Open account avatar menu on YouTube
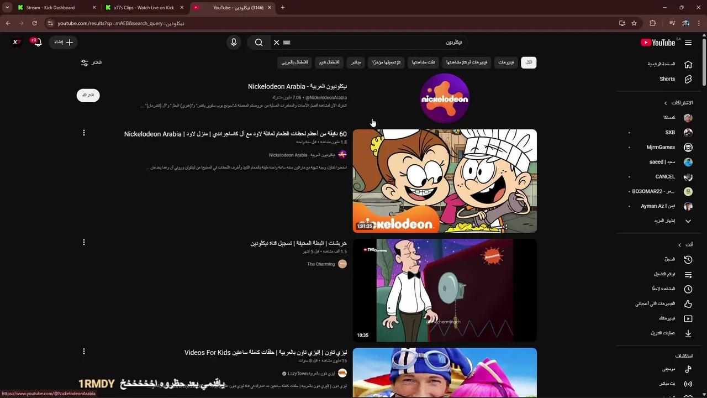 [x=17, y=42]
